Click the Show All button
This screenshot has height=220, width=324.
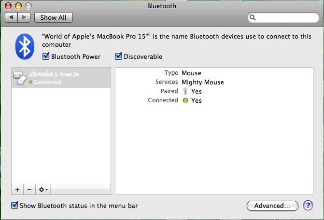pos(54,17)
